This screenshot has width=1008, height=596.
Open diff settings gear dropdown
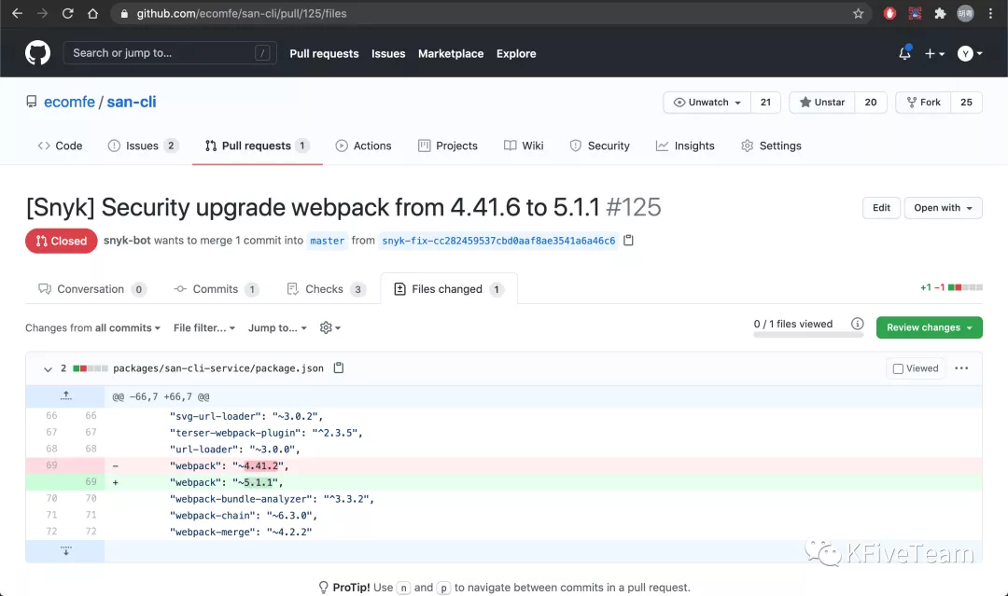tap(329, 327)
